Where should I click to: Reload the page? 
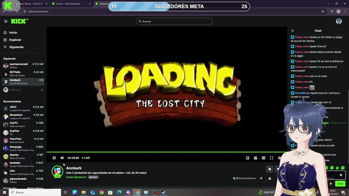[x=17, y=11]
